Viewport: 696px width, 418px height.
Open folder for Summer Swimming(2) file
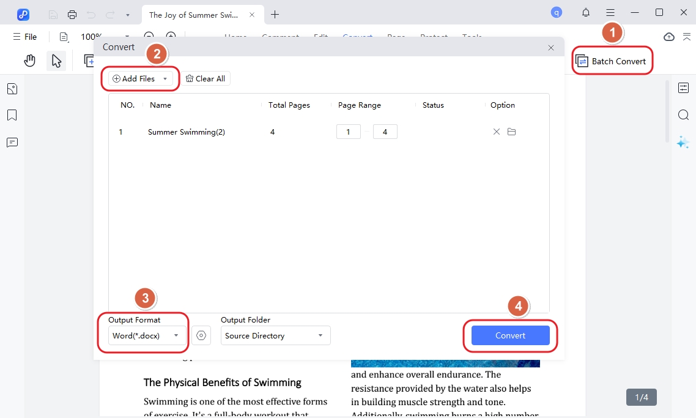click(x=512, y=132)
